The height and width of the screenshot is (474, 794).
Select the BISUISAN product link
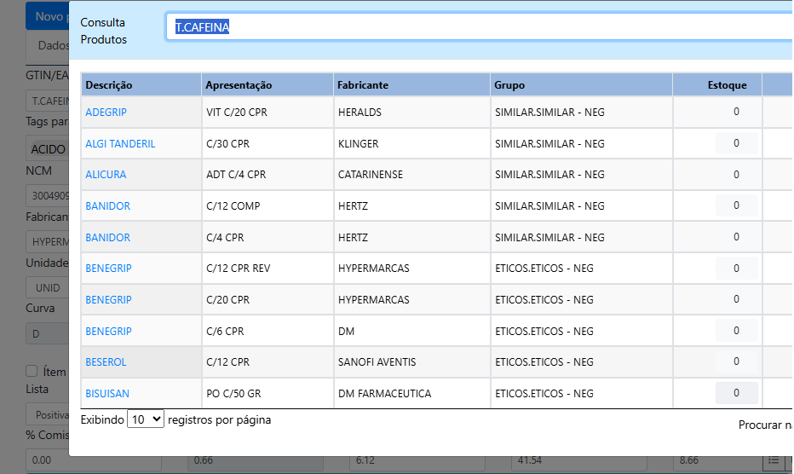(x=107, y=394)
